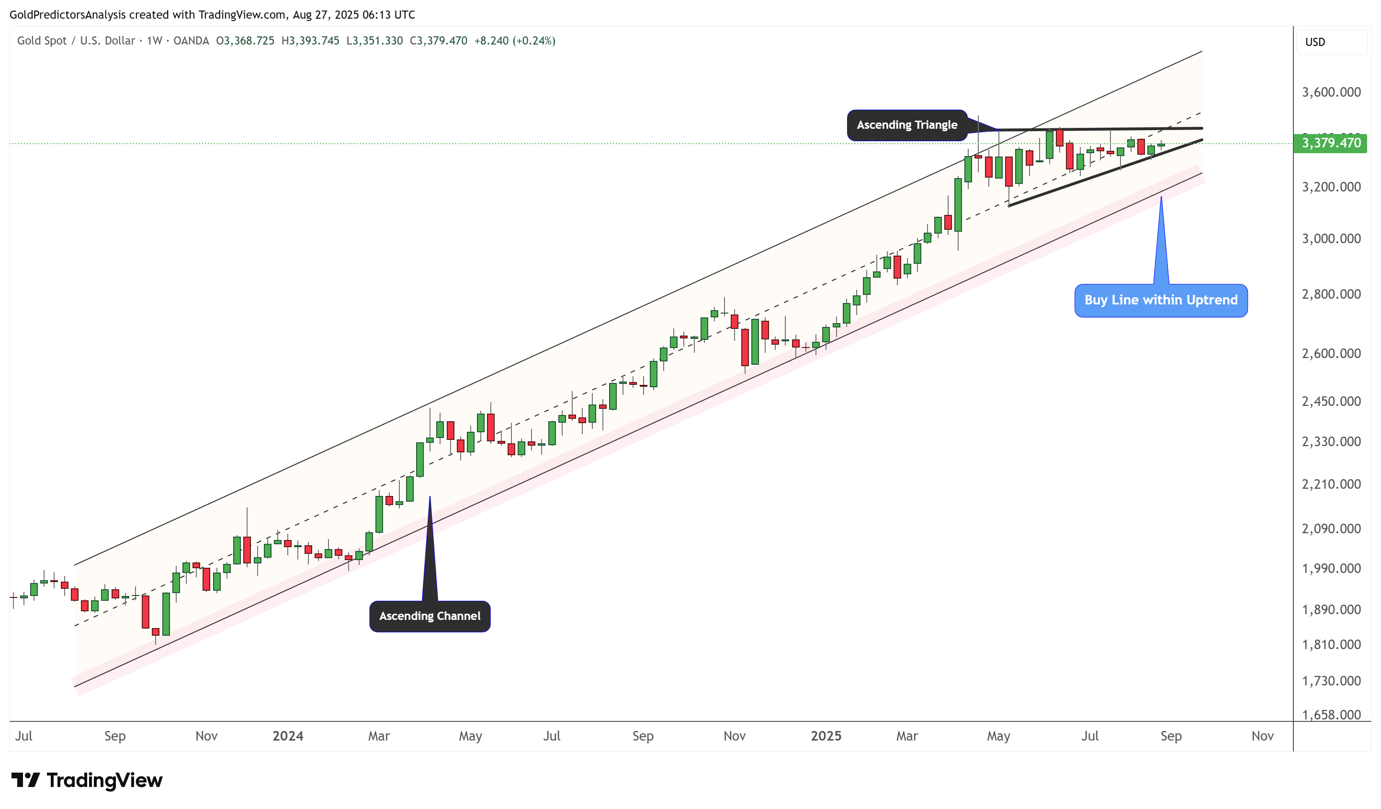Click the 2,450.000 price scale label

pos(1331,402)
